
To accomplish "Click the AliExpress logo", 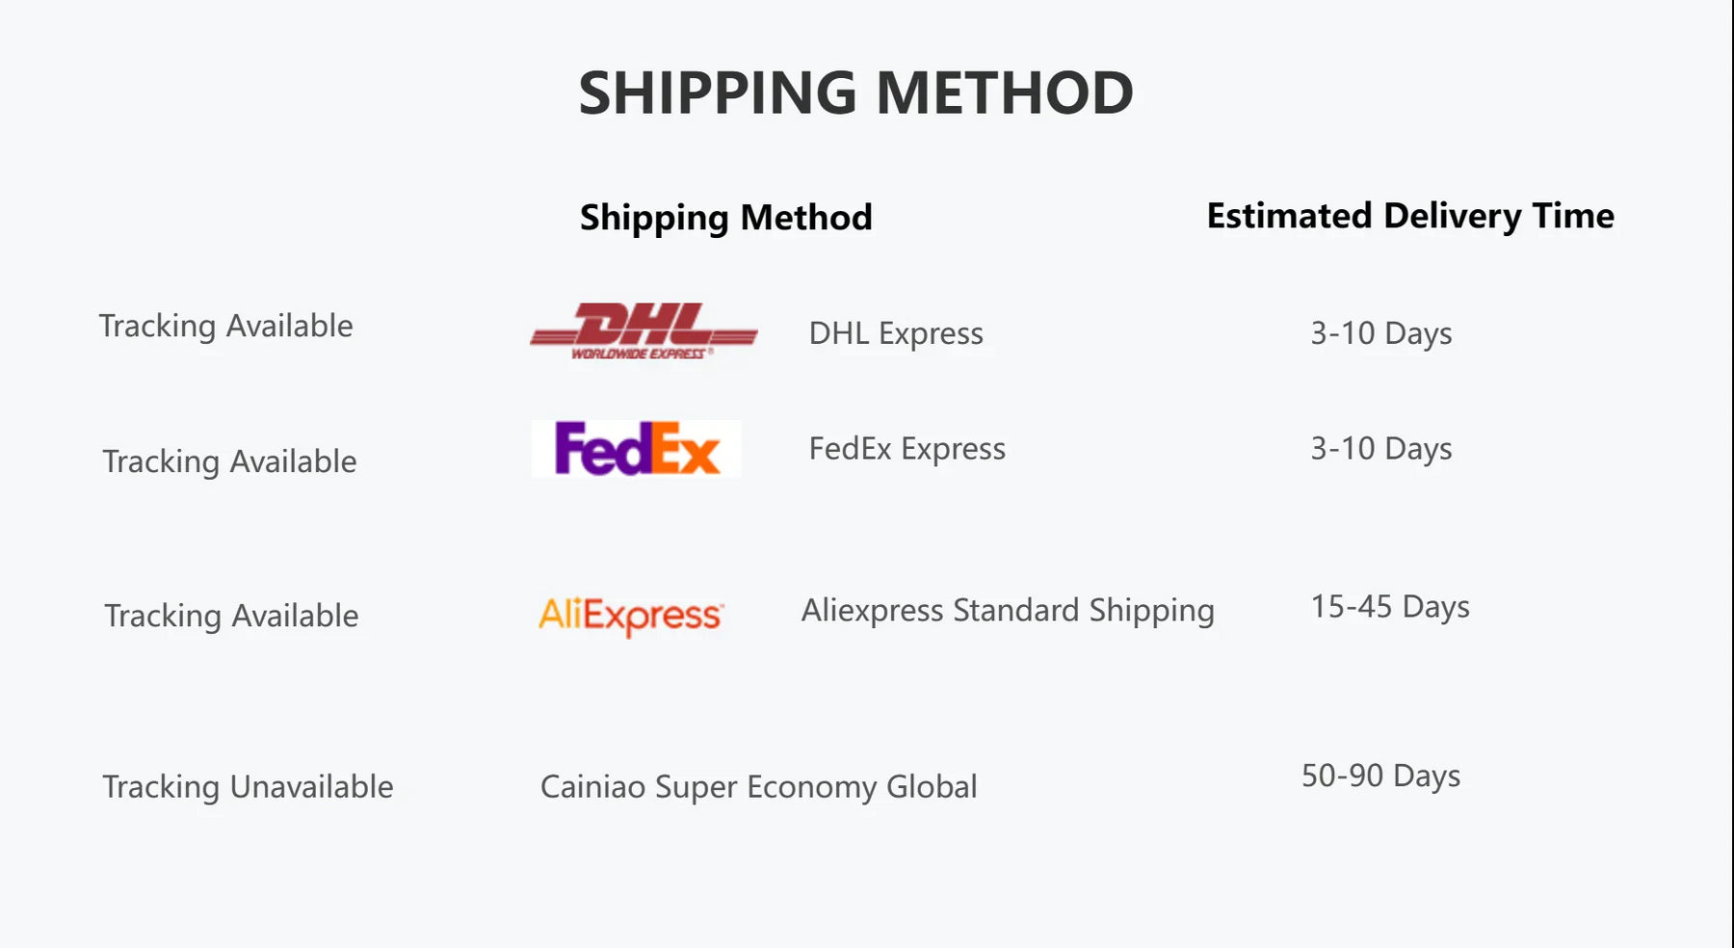I will pyautogui.click(x=631, y=615).
